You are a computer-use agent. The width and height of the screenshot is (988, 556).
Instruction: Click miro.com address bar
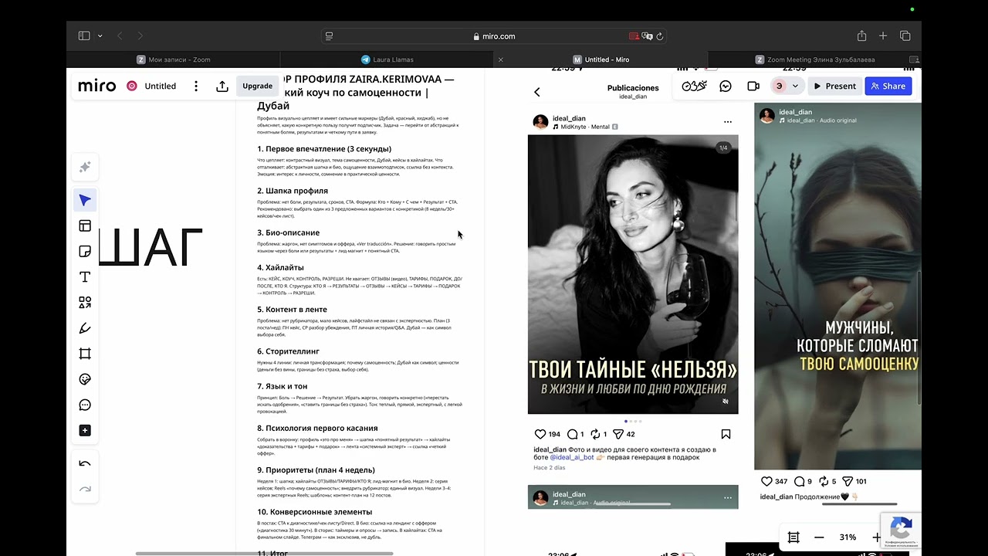click(494, 36)
